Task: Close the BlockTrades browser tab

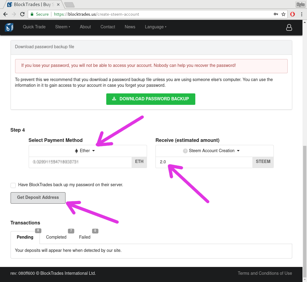Action: (58, 5)
